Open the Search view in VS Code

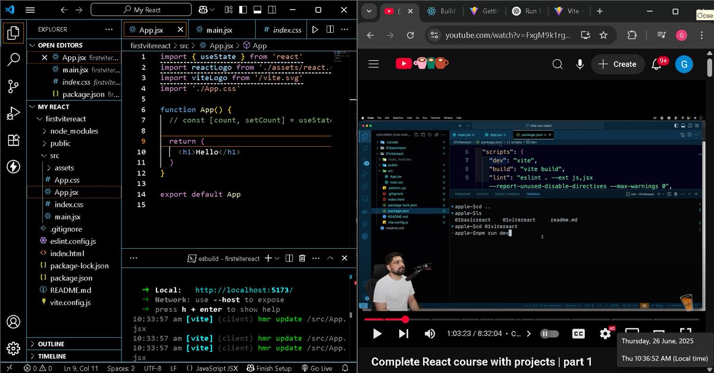pos(13,59)
